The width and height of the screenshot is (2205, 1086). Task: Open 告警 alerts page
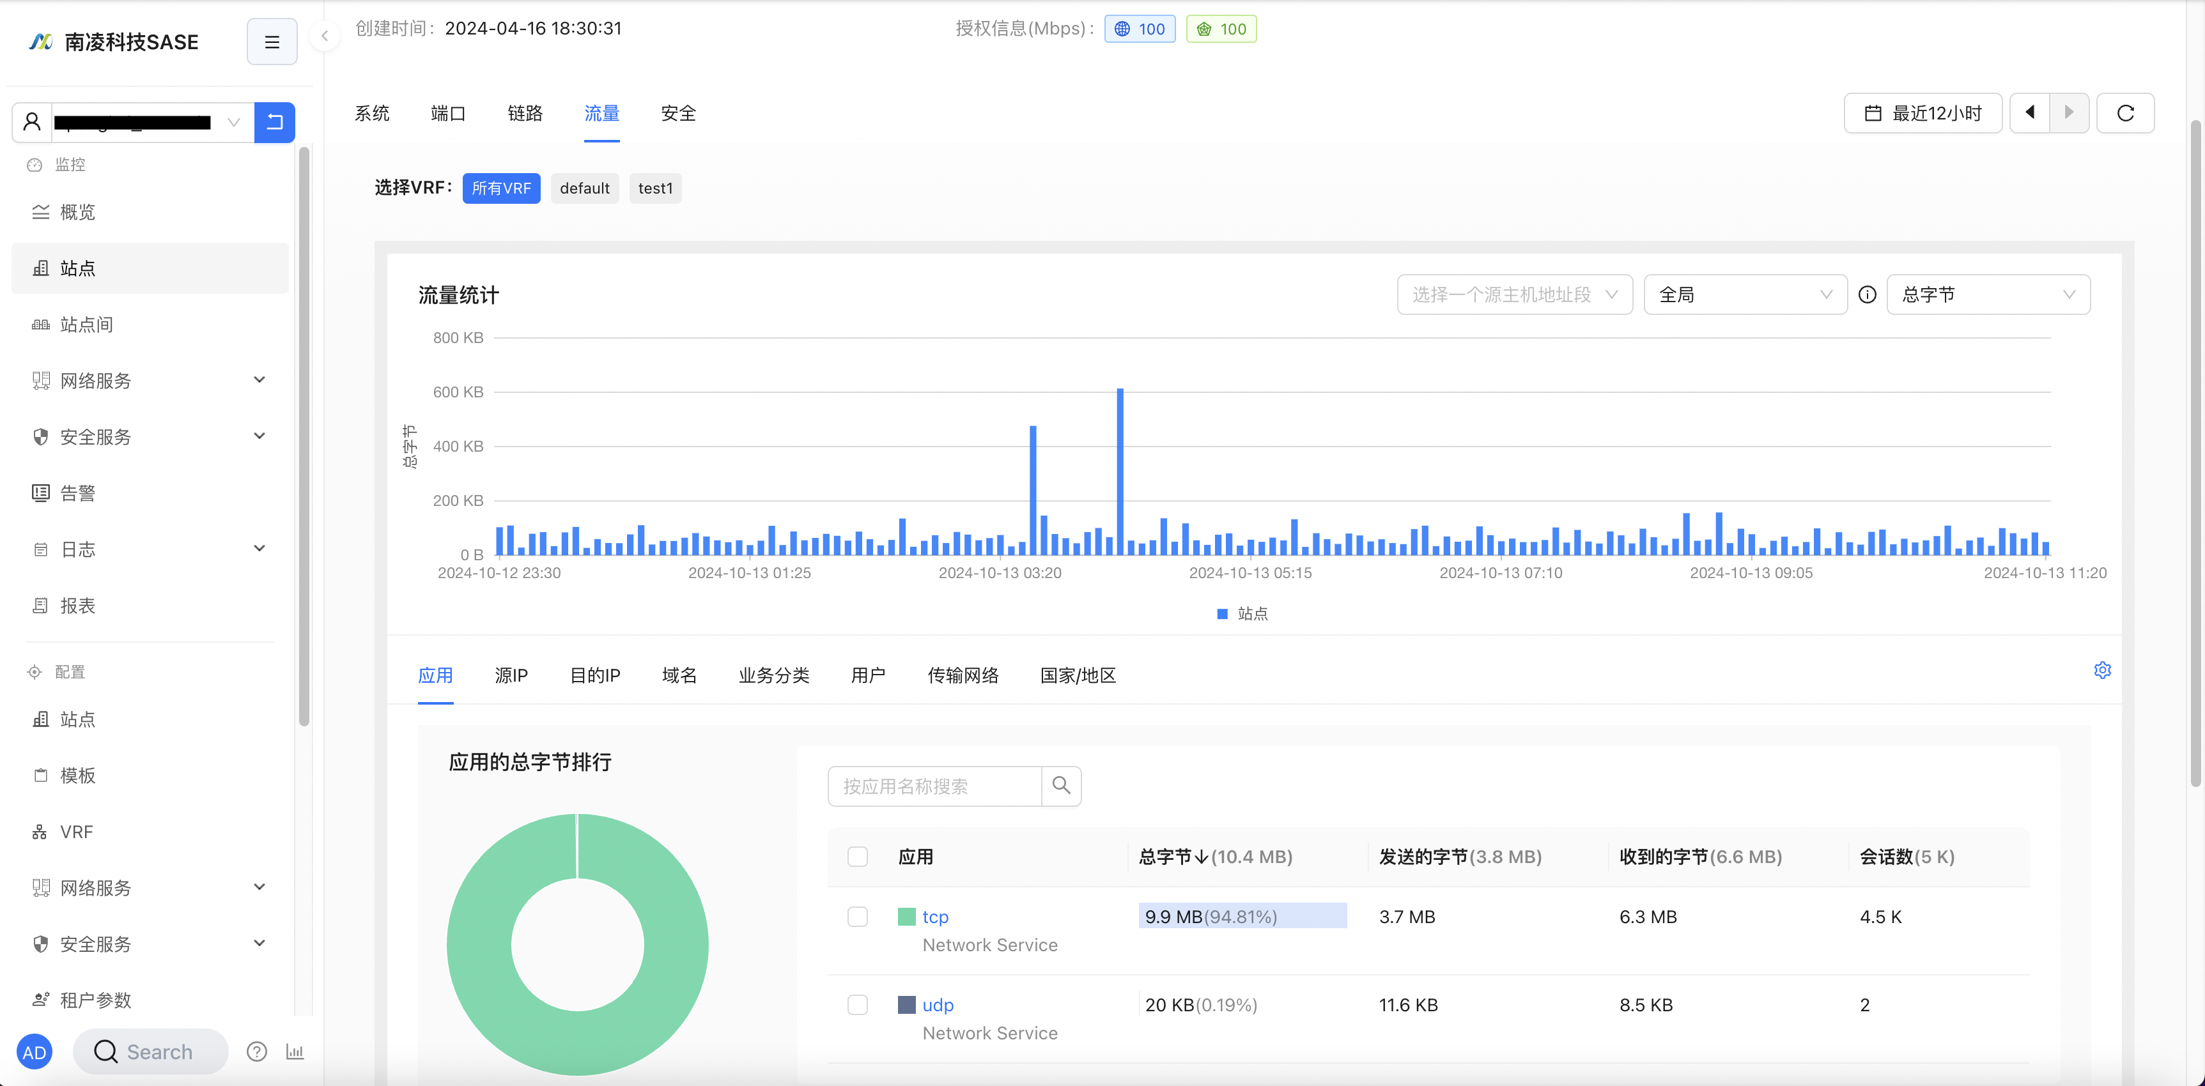pyautogui.click(x=150, y=493)
